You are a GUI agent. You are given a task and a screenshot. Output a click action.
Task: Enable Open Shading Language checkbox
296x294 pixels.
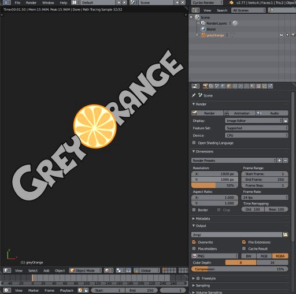[194, 143]
